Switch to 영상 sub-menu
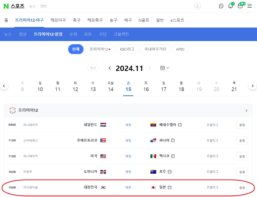This screenshot has height=197, width=257. click(x=23, y=34)
